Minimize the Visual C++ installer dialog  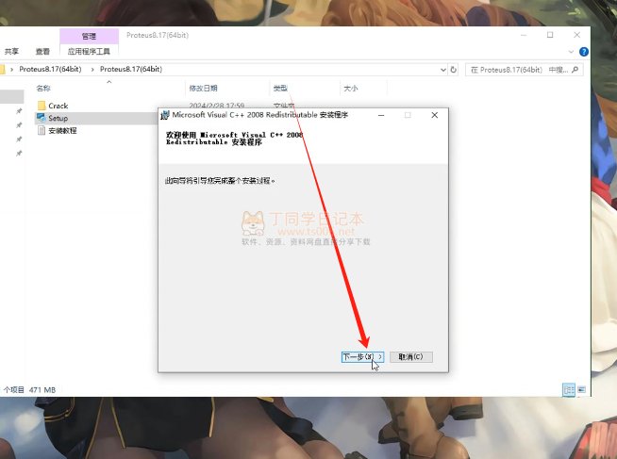point(381,115)
